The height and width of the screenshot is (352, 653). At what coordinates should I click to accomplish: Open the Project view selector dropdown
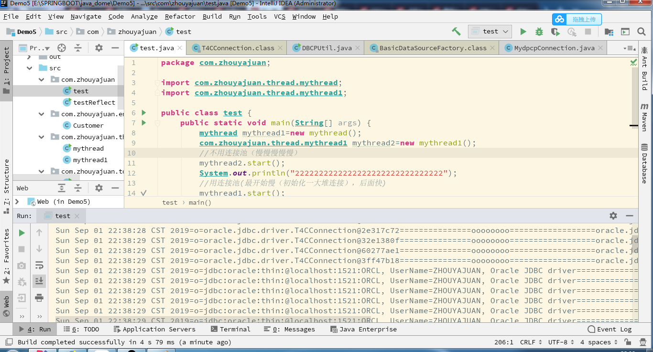34,48
